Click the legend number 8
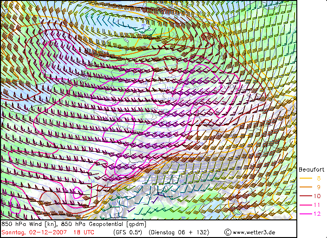 click(319, 178)
